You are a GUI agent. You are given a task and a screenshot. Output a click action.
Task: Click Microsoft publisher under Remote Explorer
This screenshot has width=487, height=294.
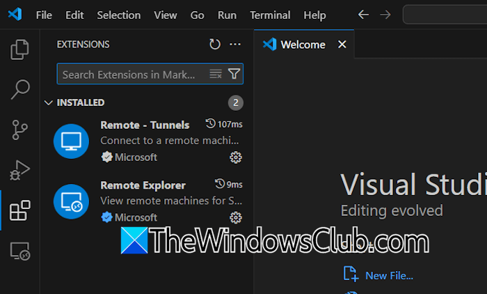136,217
